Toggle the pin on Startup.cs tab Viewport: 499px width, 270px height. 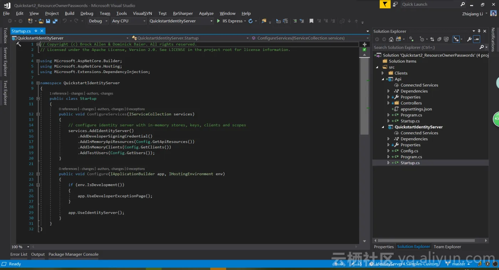point(36,31)
